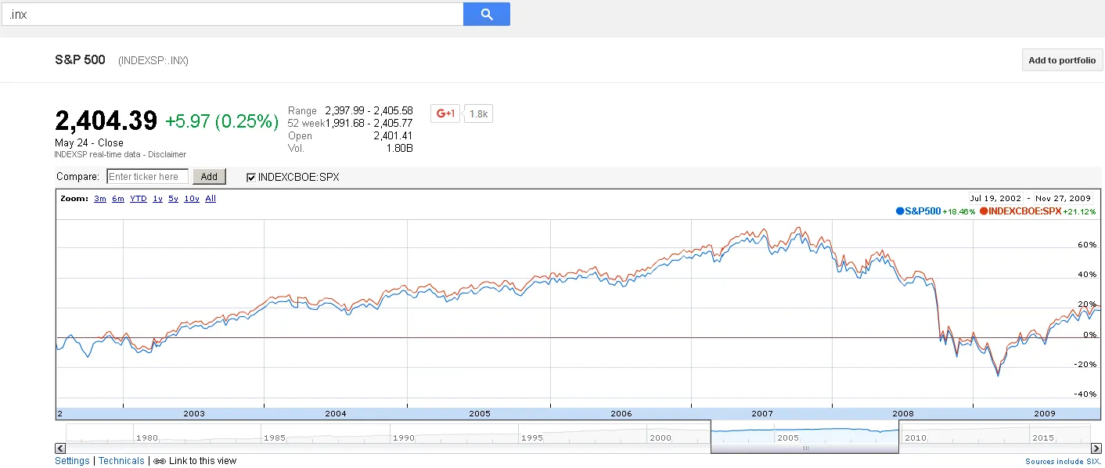Click the Sources include SIX text
The height and width of the screenshot is (468, 1105).
(1064, 462)
